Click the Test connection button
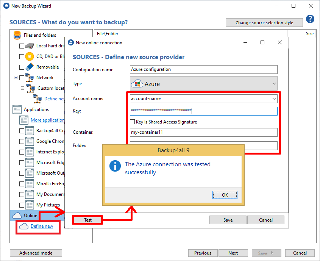The height and width of the screenshot is (261, 320). point(88,220)
